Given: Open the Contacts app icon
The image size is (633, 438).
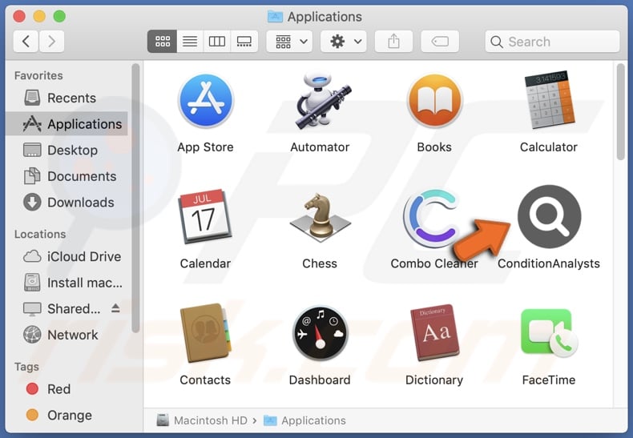Looking at the screenshot, I should coord(205,333).
